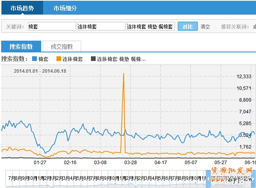
Task: Focus the second keyword field 连体椅套
Action: pos(101,27)
